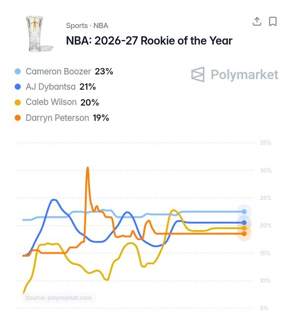Select the AJ Dybantsa blue legend dot
The width and height of the screenshot is (293, 335).
[18, 87]
